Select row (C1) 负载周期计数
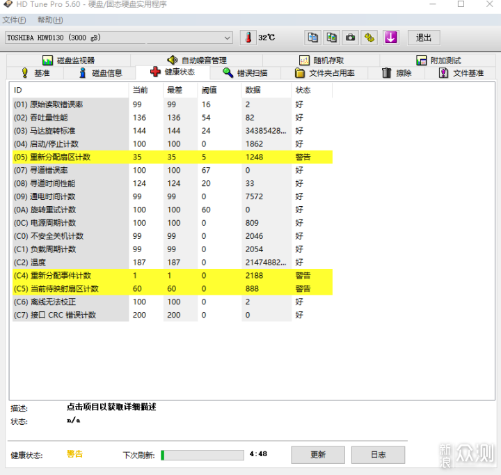Image resolution: width=501 pixels, height=475 pixels. pyautogui.click(x=173, y=249)
